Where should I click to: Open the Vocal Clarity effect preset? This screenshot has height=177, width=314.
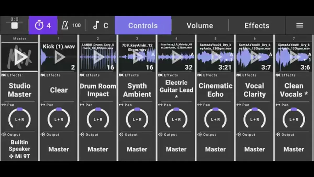coord(255,90)
